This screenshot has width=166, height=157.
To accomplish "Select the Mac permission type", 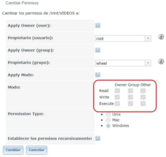I will point(108,120).
